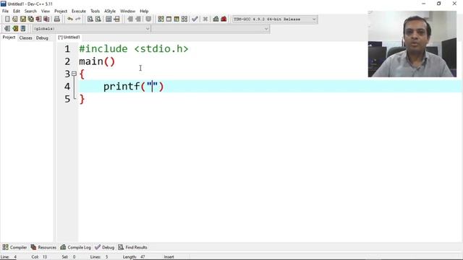
Task: Open the Compile Log bottom tab
Action: pyautogui.click(x=75, y=247)
